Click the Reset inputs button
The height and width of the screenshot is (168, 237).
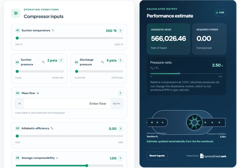click(x=157, y=156)
